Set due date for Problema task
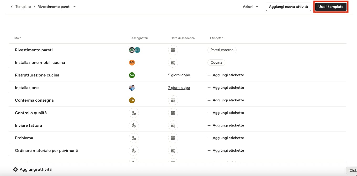 [173, 138]
